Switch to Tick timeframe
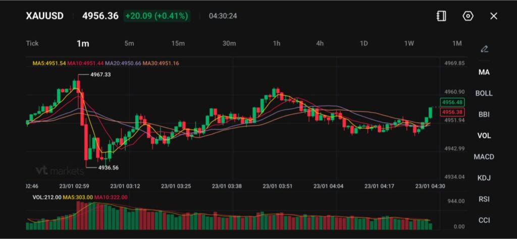This screenshot has width=517, height=239. (x=32, y=43)
